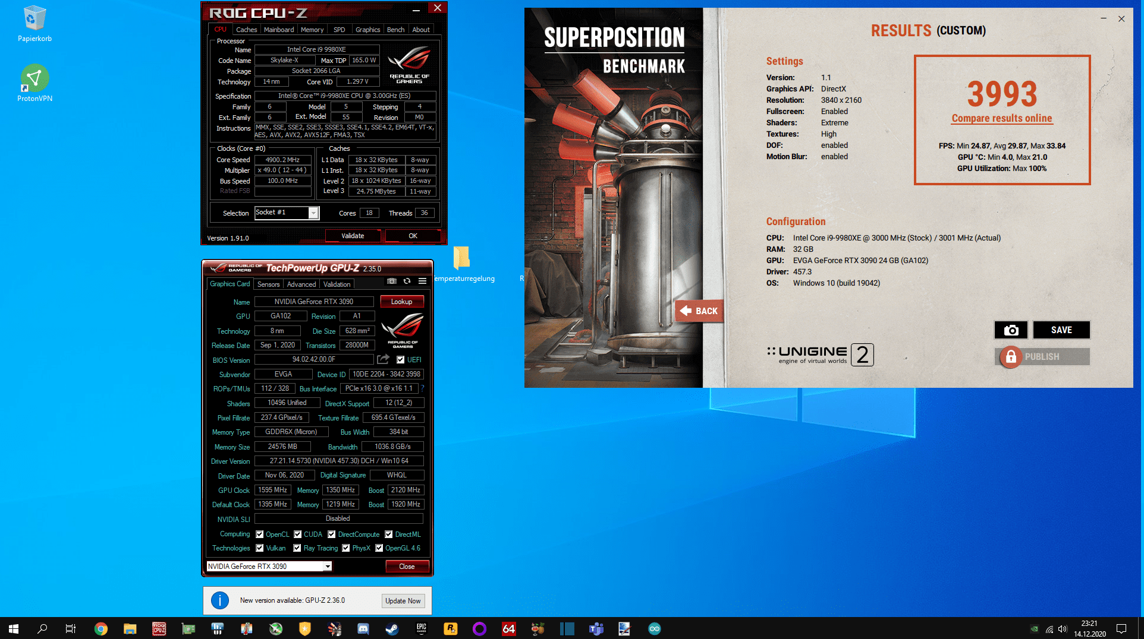Click the lock icon on the Publish button
The width and height of the screenshot is (1144, 639).
pos(1010,357)
